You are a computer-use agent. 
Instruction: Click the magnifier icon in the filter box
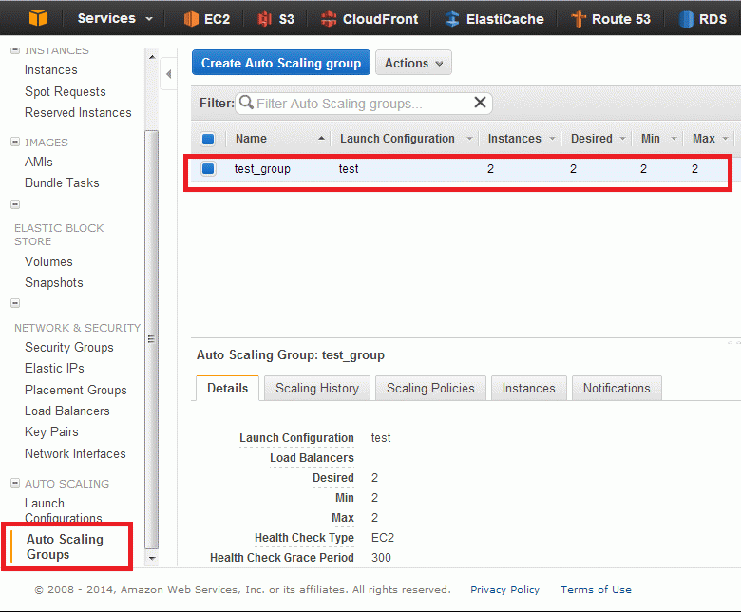pyautogui.click(x=246, y=102)
